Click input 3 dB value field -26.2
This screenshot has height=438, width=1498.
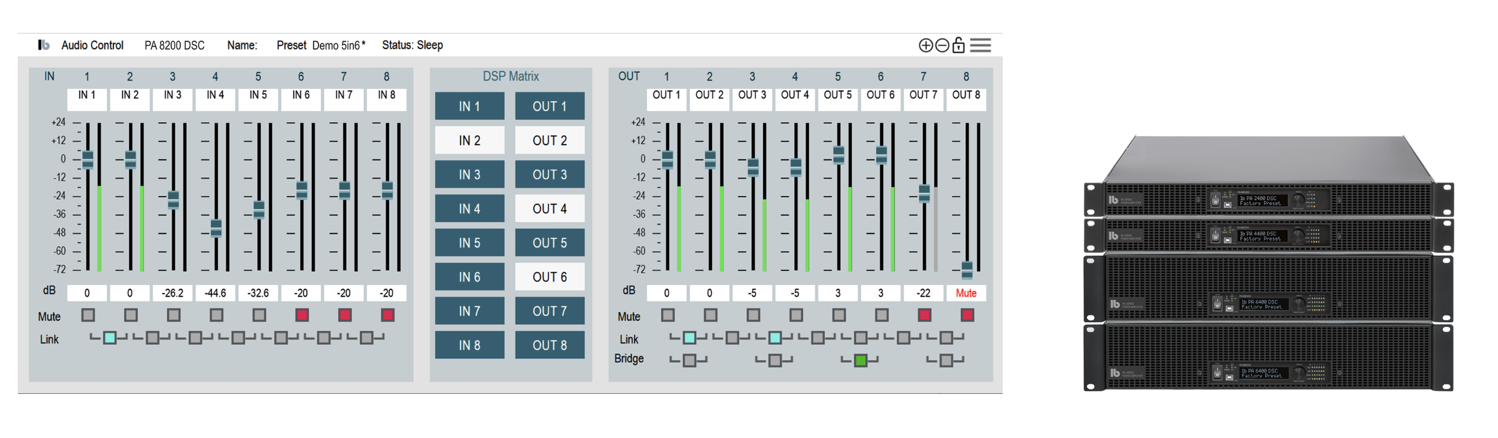coord(172,293)
